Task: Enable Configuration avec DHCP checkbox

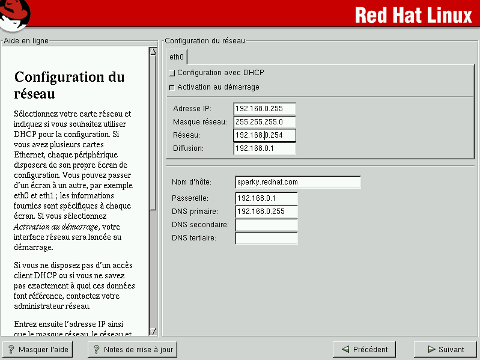Action: pyautogui.click(x=172, y=73)
